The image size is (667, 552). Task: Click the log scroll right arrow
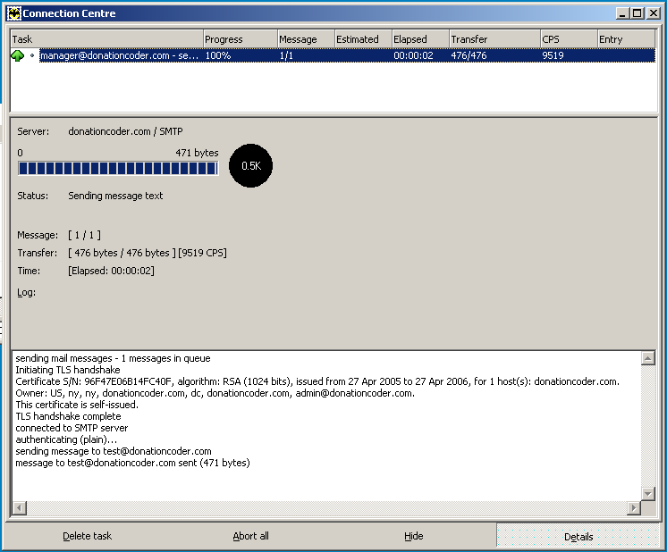pos(634,508)
